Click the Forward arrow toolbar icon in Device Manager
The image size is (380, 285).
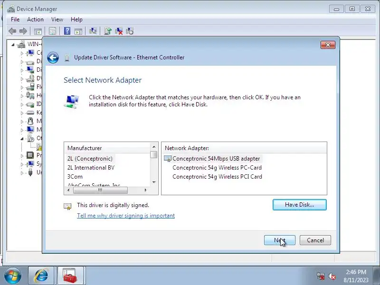click(x=23, y=31)
